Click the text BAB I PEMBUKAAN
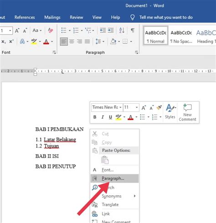216x223 pixels. point(59,129)
